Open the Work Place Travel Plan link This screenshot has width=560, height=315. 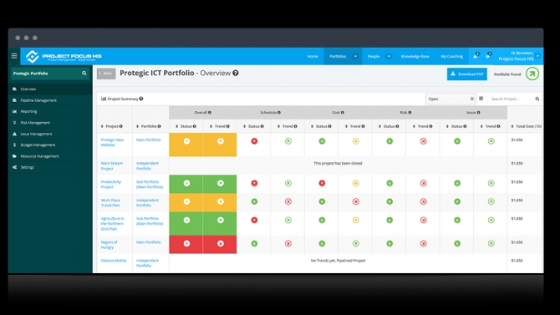110,202
